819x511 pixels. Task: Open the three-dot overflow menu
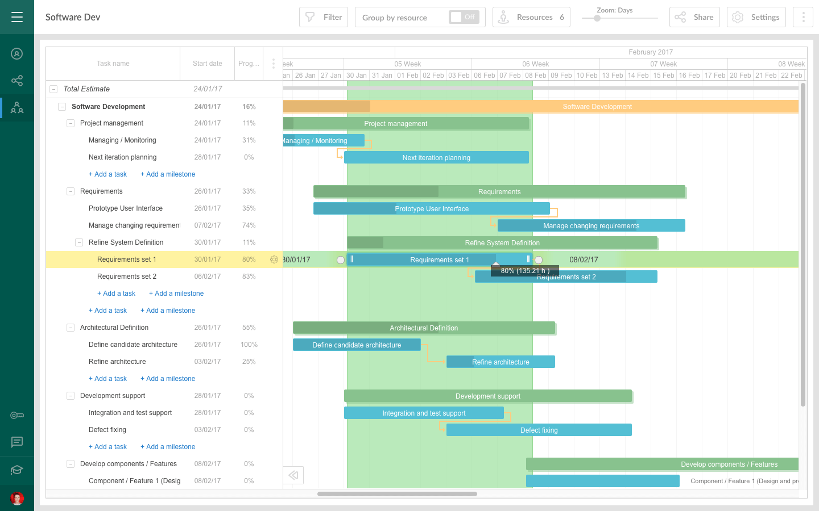803,17
